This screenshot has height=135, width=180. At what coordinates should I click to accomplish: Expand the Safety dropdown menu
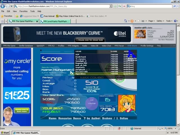[160, 21]
